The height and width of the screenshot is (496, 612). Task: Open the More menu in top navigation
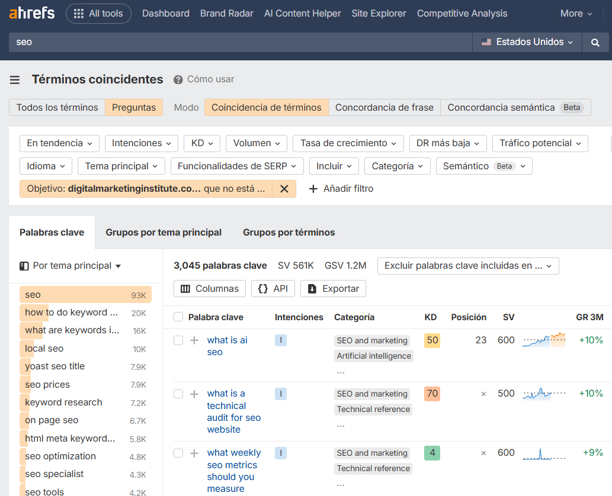pyautogui.click(x=576, y=14)
